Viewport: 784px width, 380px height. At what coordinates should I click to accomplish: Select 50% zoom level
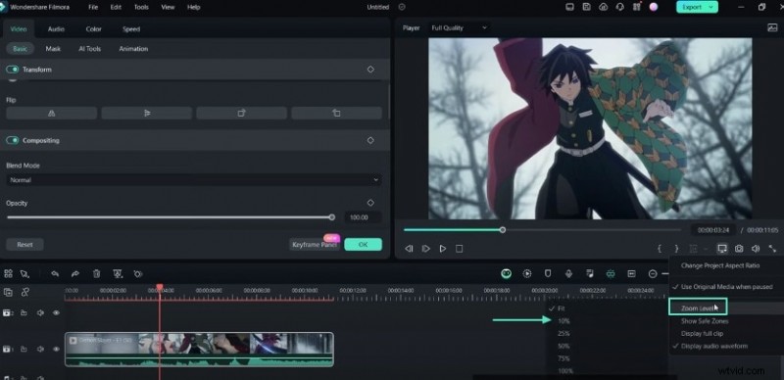[x=563, y=346]
